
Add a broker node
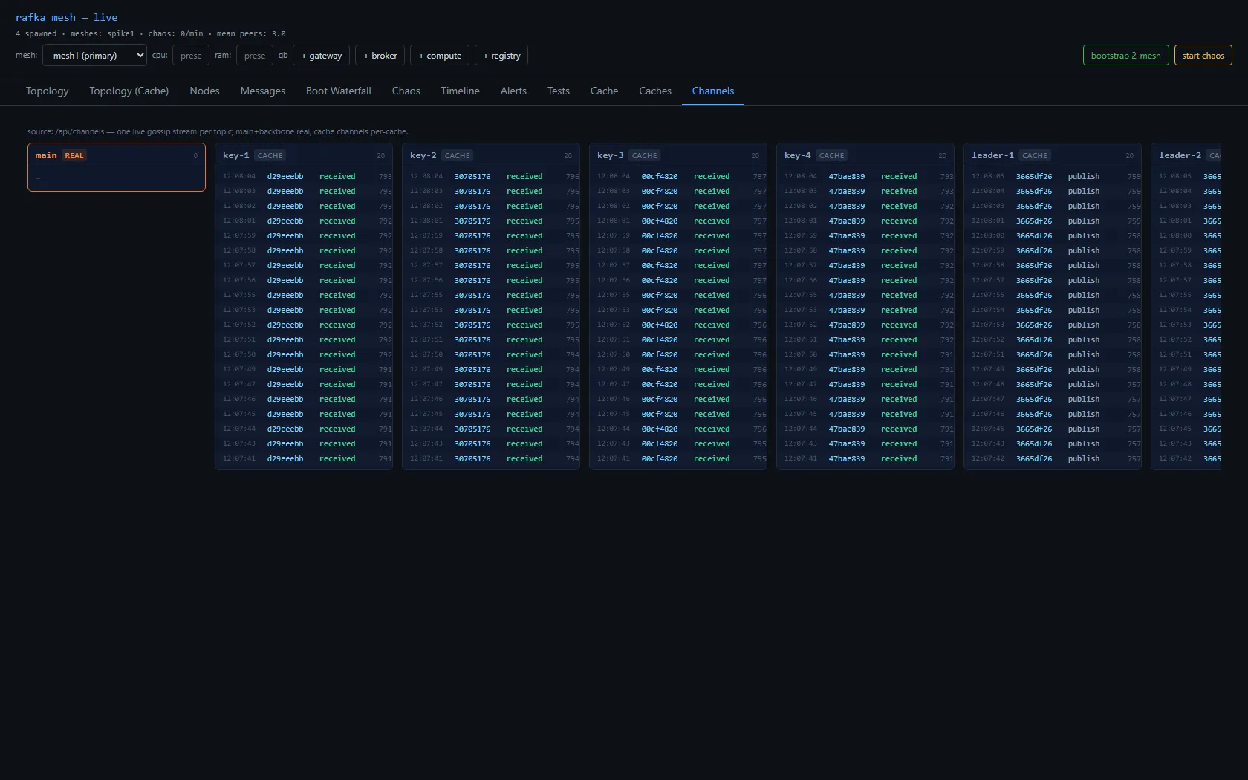click(x=380, y=56)
